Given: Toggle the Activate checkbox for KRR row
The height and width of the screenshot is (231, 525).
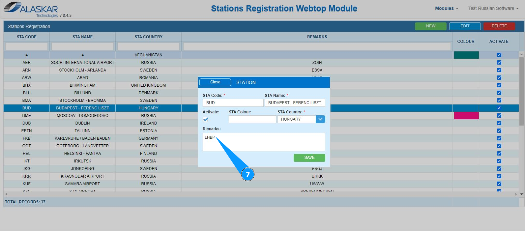Looking at the screenshot, I should 499,176.
